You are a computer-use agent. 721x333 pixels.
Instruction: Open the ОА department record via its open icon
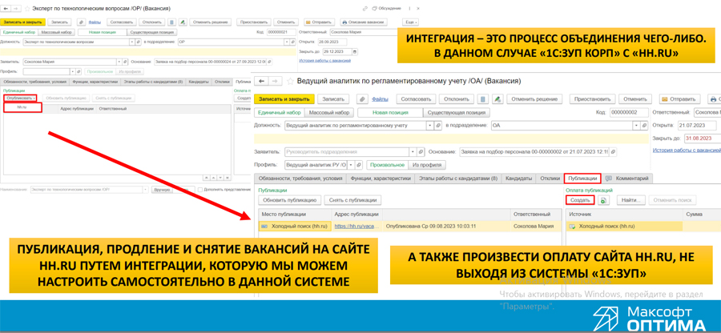pyautogui.click(x=644, y=125)
